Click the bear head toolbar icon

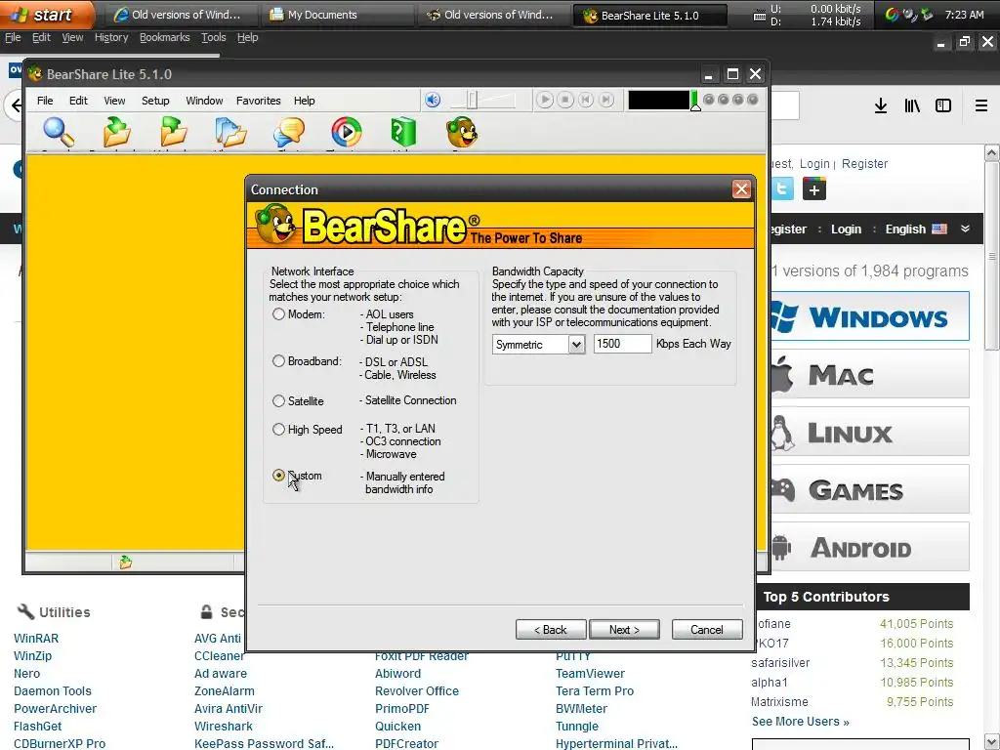coord(462,132)
